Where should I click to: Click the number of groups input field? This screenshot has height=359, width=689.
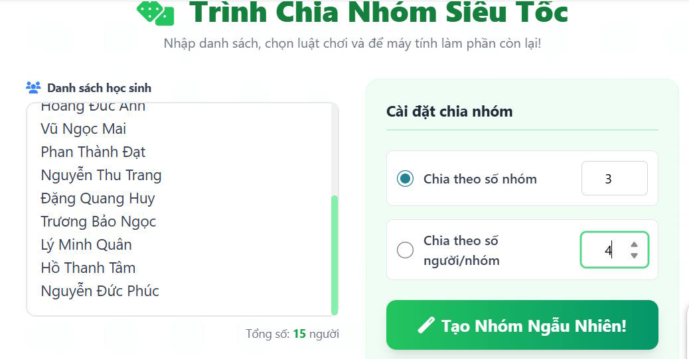pyautogui.click(x=614, y=179)
